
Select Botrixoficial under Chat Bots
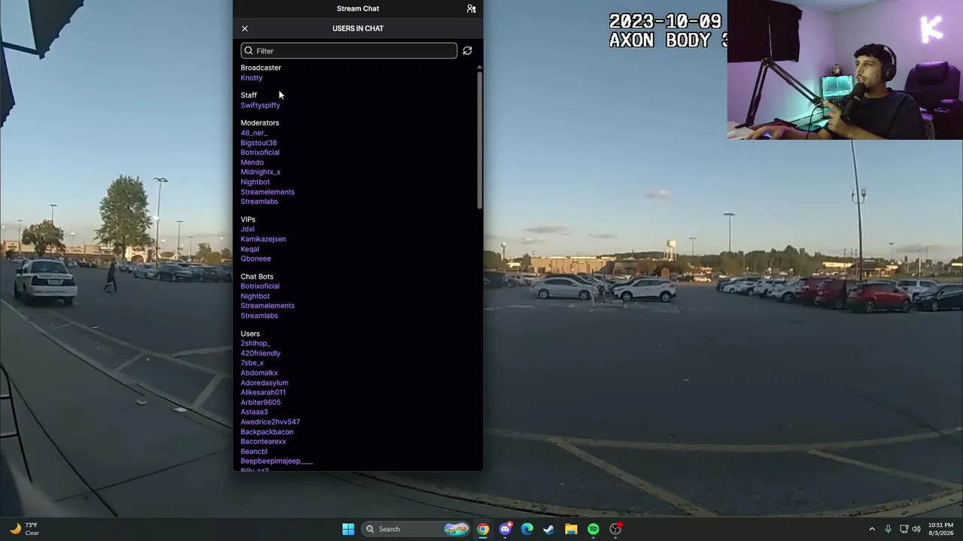click(x=260, y=286)
